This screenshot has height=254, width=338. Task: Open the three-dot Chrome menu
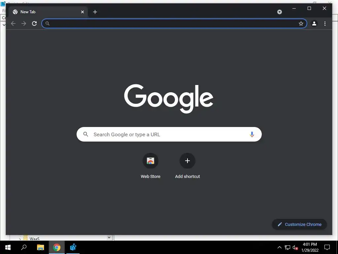325,23
